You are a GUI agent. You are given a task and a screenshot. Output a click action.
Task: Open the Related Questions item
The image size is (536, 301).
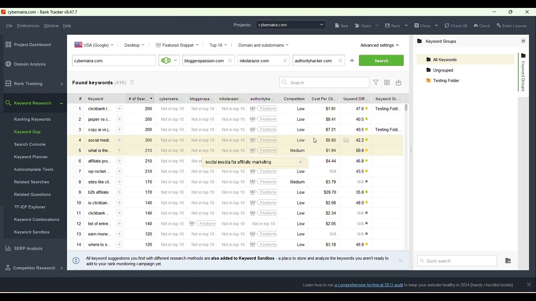pos(32,194)
